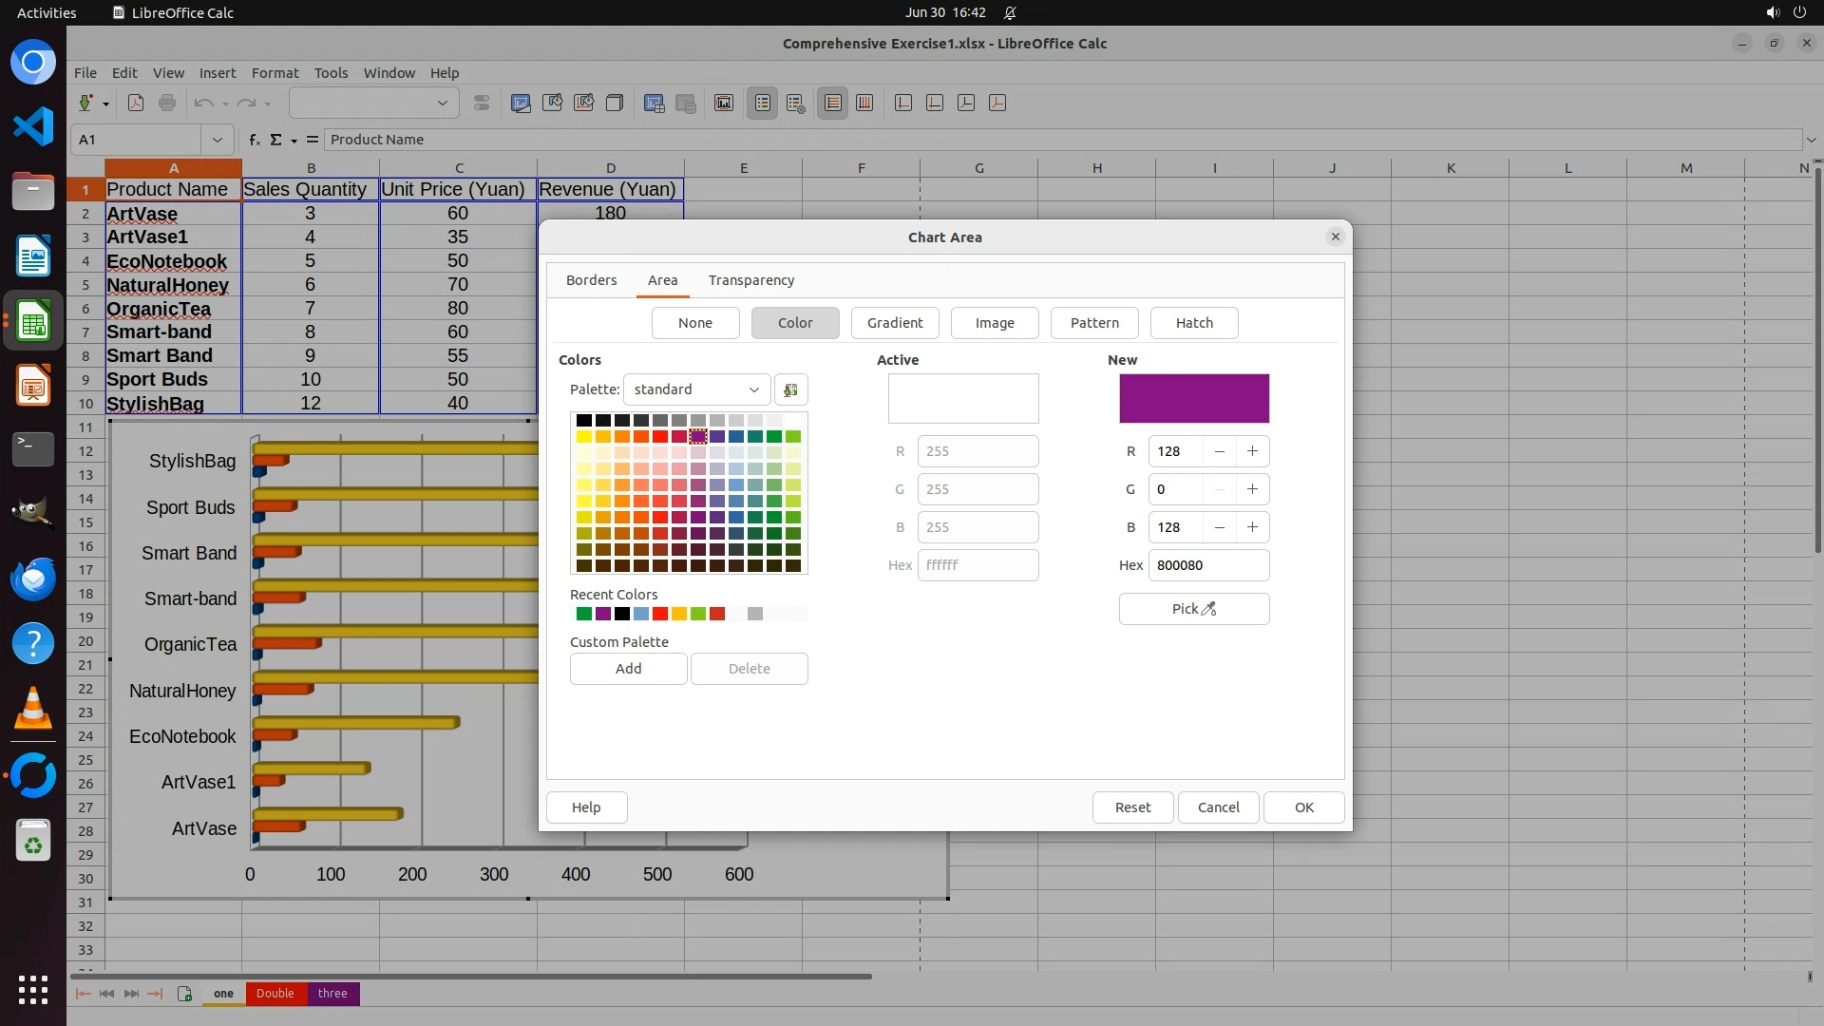This screenshot has width=1824, height=1026.
Task: Click into the new color Hex field
Action: [x=1207, y=565]
